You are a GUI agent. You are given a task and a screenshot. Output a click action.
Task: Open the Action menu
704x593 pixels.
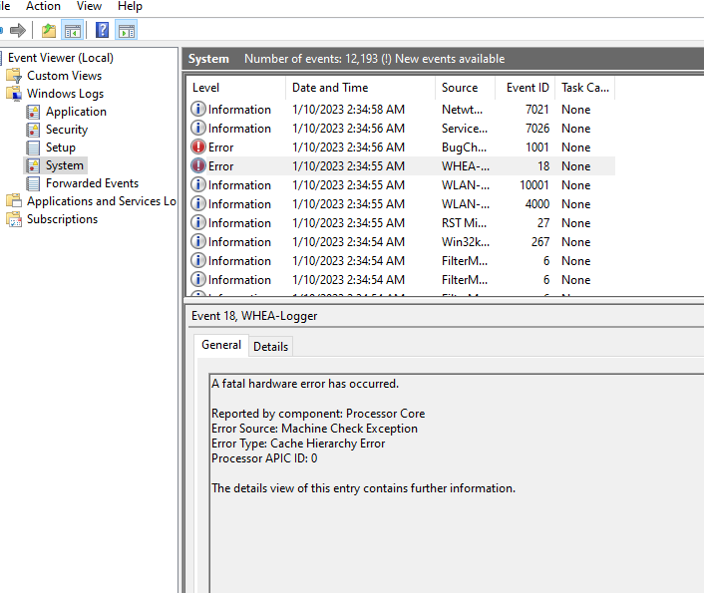[43, 6]
